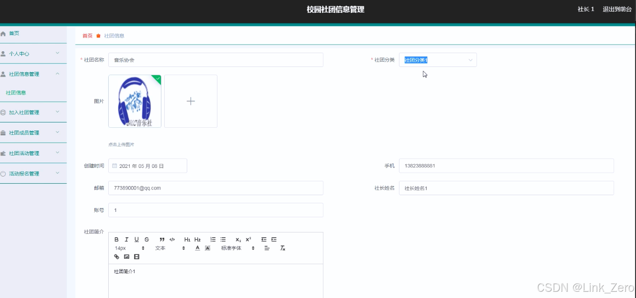The height and width of the screenshot is (298, 636).
Task: Select the 社团信息 submenu item
Action: point(16,93)
